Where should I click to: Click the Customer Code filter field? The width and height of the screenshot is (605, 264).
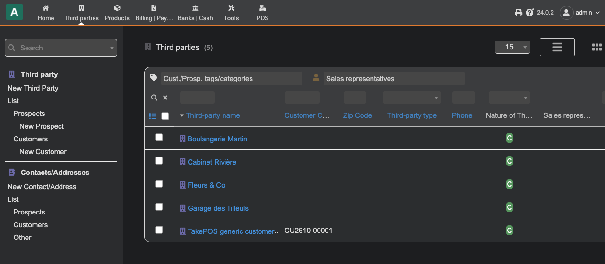click(x=302, y=98)
